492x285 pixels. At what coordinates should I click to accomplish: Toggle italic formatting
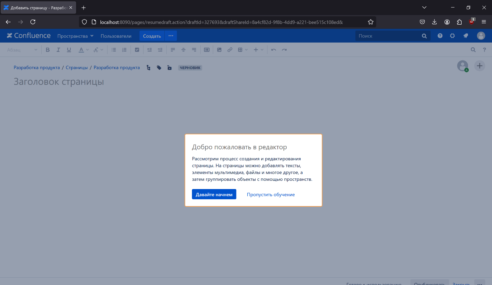tap(58, 50)
